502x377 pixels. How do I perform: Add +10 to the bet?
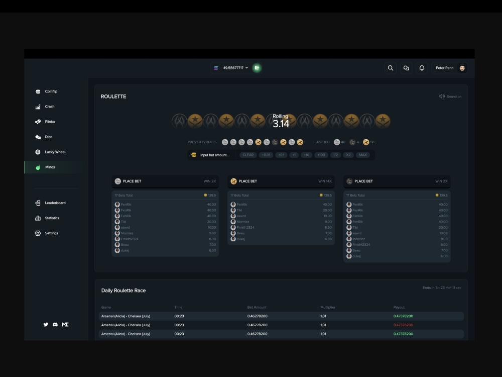[x=306, y=155]
